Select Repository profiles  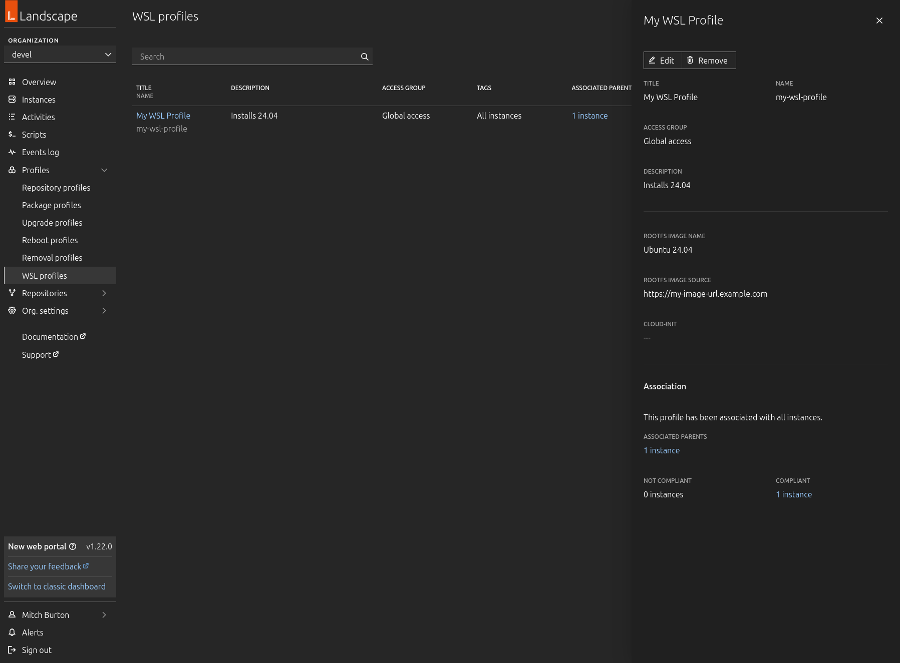pyautogui.click(x=56, y=188)
